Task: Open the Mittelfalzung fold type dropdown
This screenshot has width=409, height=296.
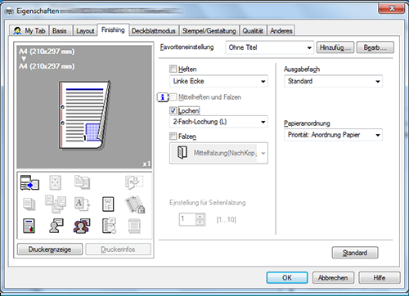Action: [218, 153]
